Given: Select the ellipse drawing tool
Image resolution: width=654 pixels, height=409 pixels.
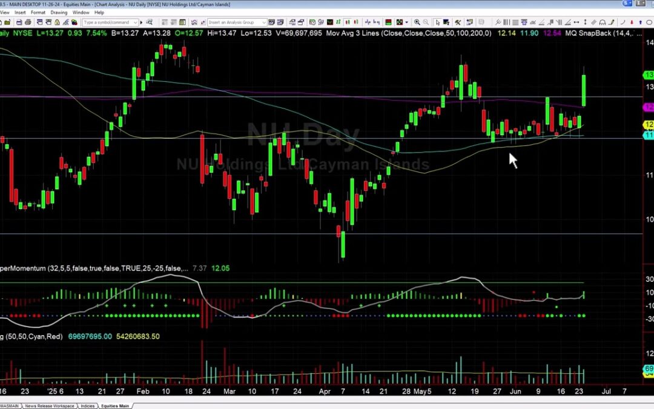Looking at the screenshot, I should coord(649,22).
